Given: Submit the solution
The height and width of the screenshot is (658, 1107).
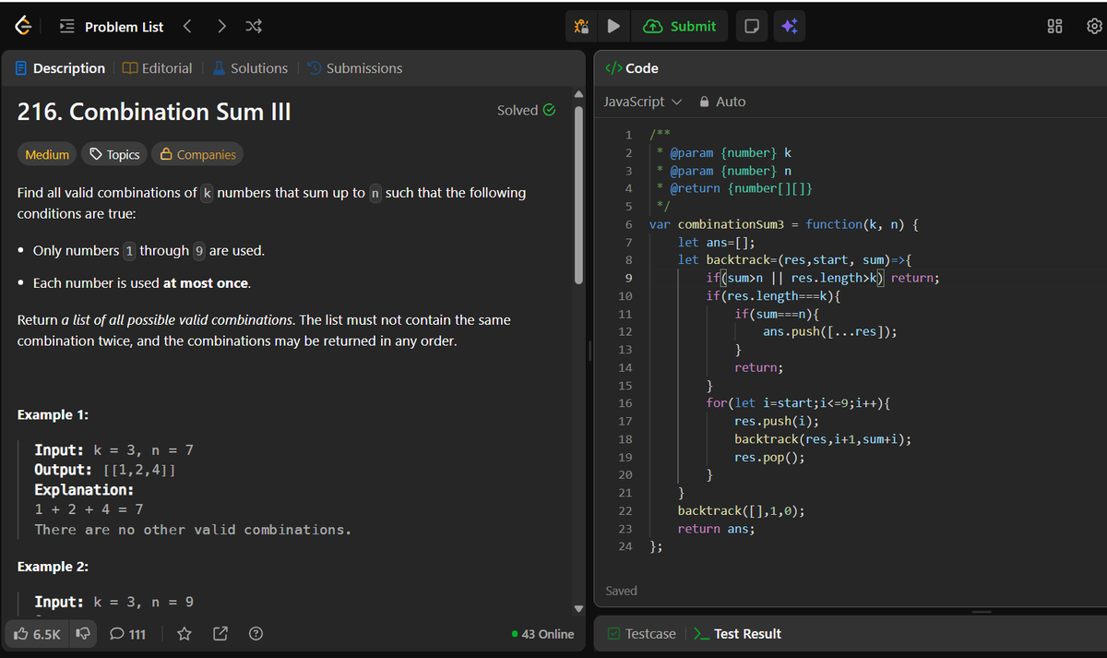Looking at the screenshot, I should [x=680, y=26].
